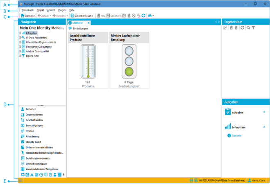Open the Zurück history dropdown arrow
The width and height of the screenshot is (270, 187).
pos(50,16)
